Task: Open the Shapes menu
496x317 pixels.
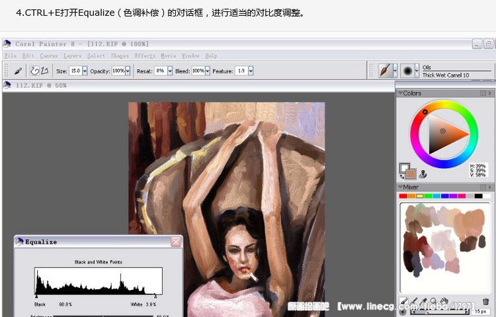Action: point(120,56)
